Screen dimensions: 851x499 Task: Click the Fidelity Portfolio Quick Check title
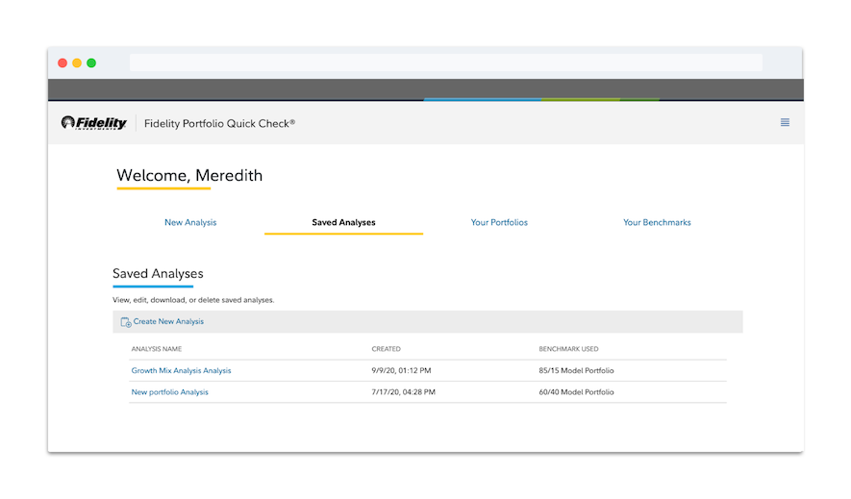tap(219, 123)
